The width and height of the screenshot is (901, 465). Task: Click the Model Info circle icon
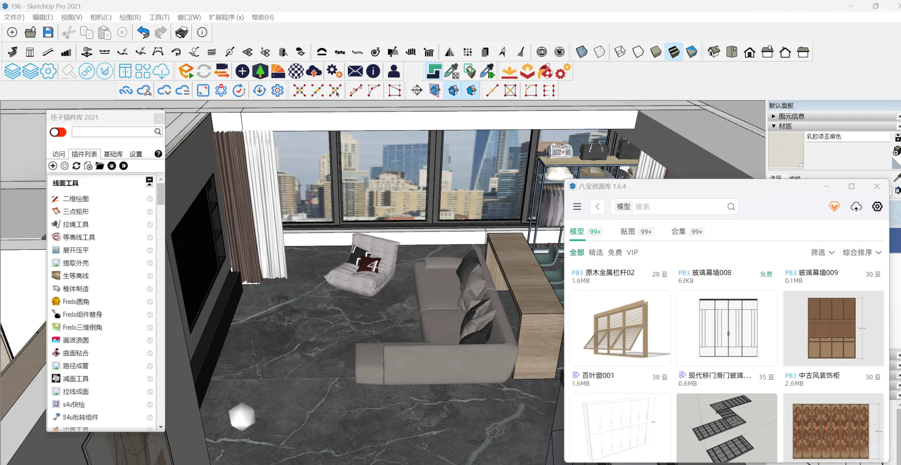click(x=202, y=32)
